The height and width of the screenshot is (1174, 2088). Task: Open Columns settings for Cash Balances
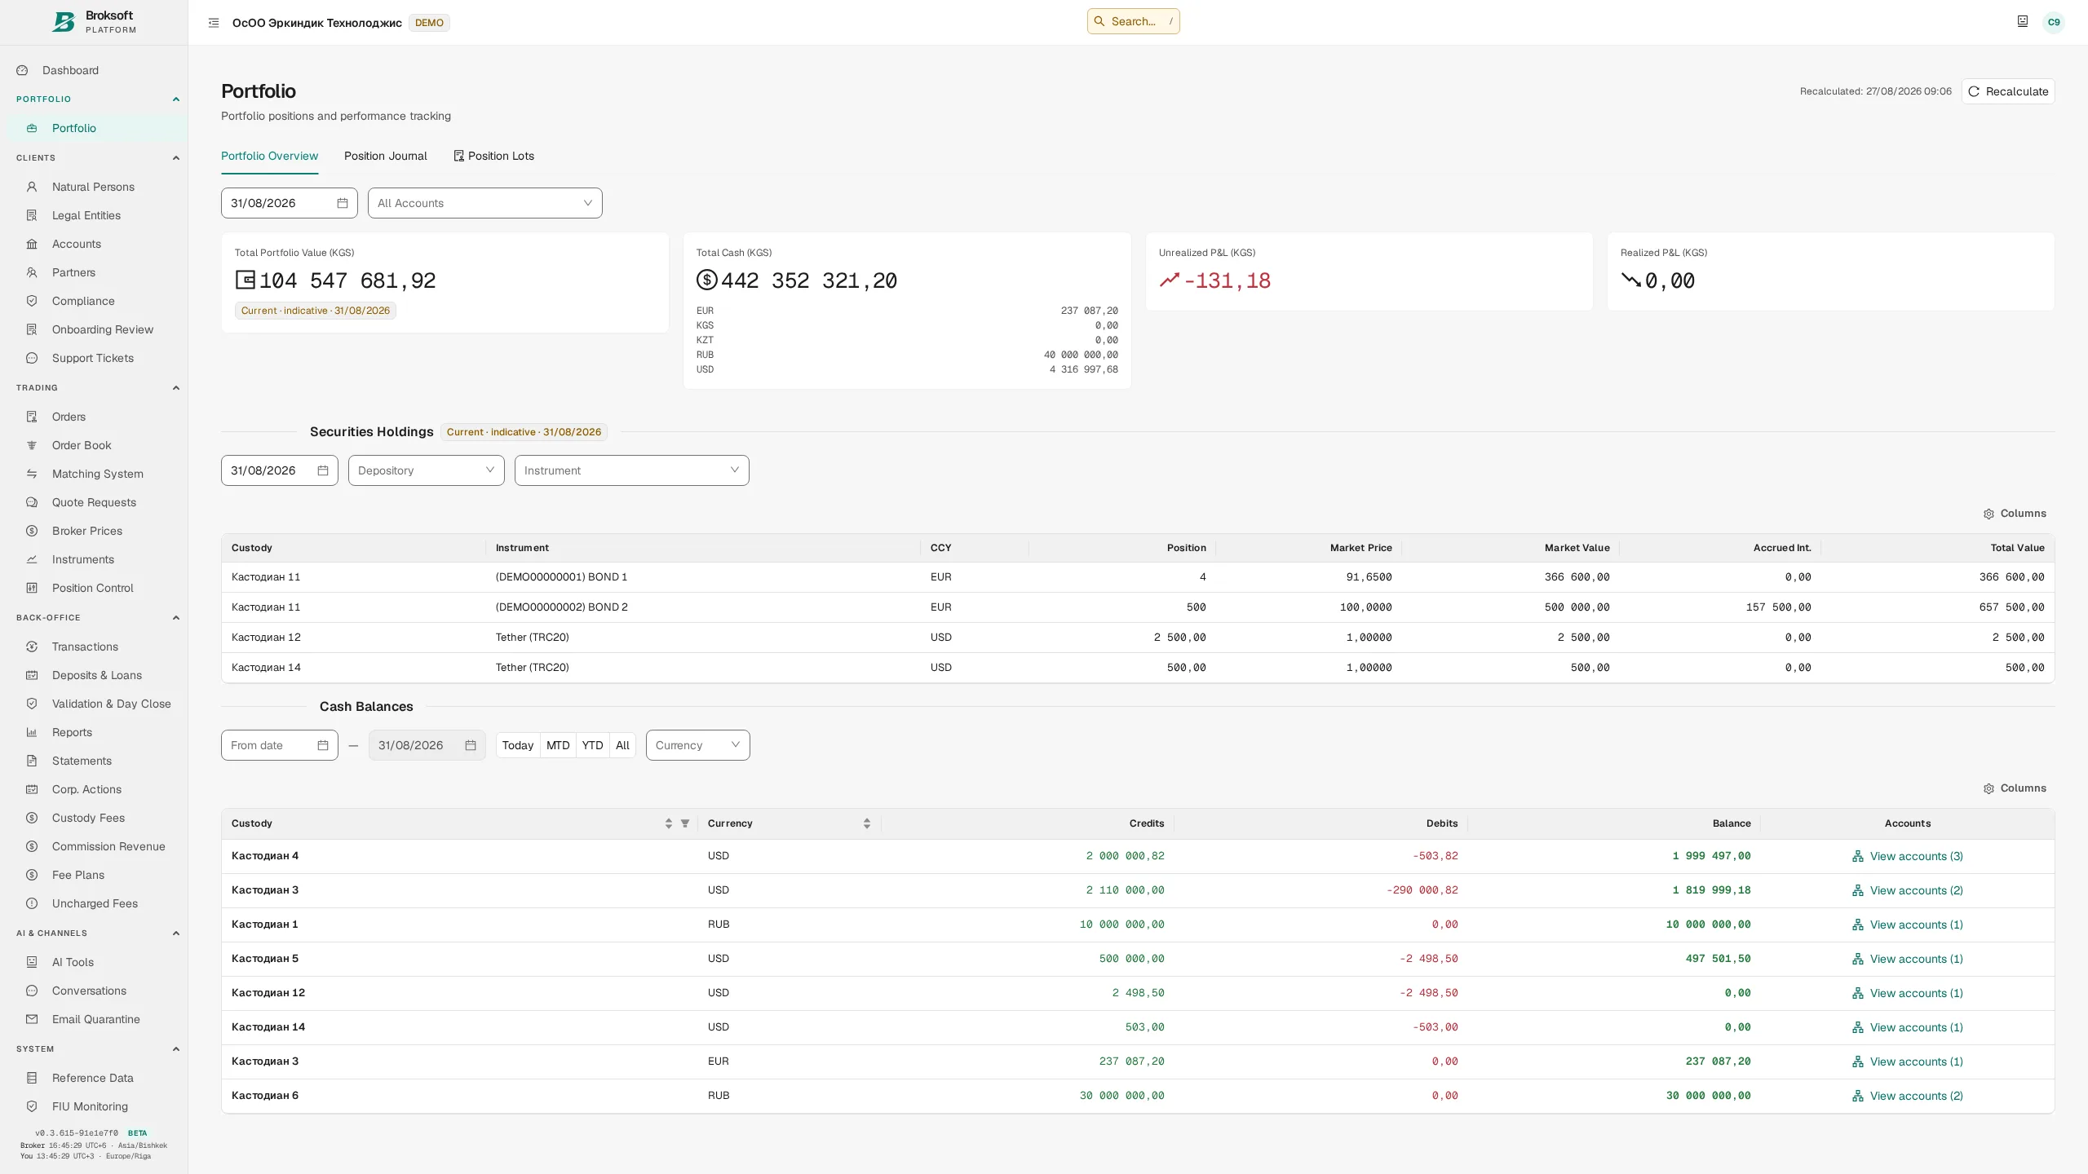pyautogui.click(x=2015, y=788)
